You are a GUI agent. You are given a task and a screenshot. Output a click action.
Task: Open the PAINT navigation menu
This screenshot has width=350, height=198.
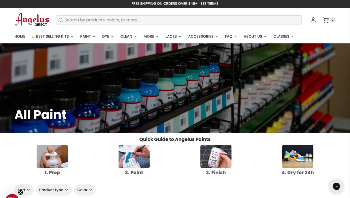(88, 36)
